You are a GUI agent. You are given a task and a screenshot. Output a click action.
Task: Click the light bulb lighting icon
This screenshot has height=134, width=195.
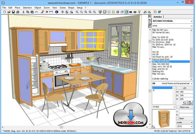(140, 12)
